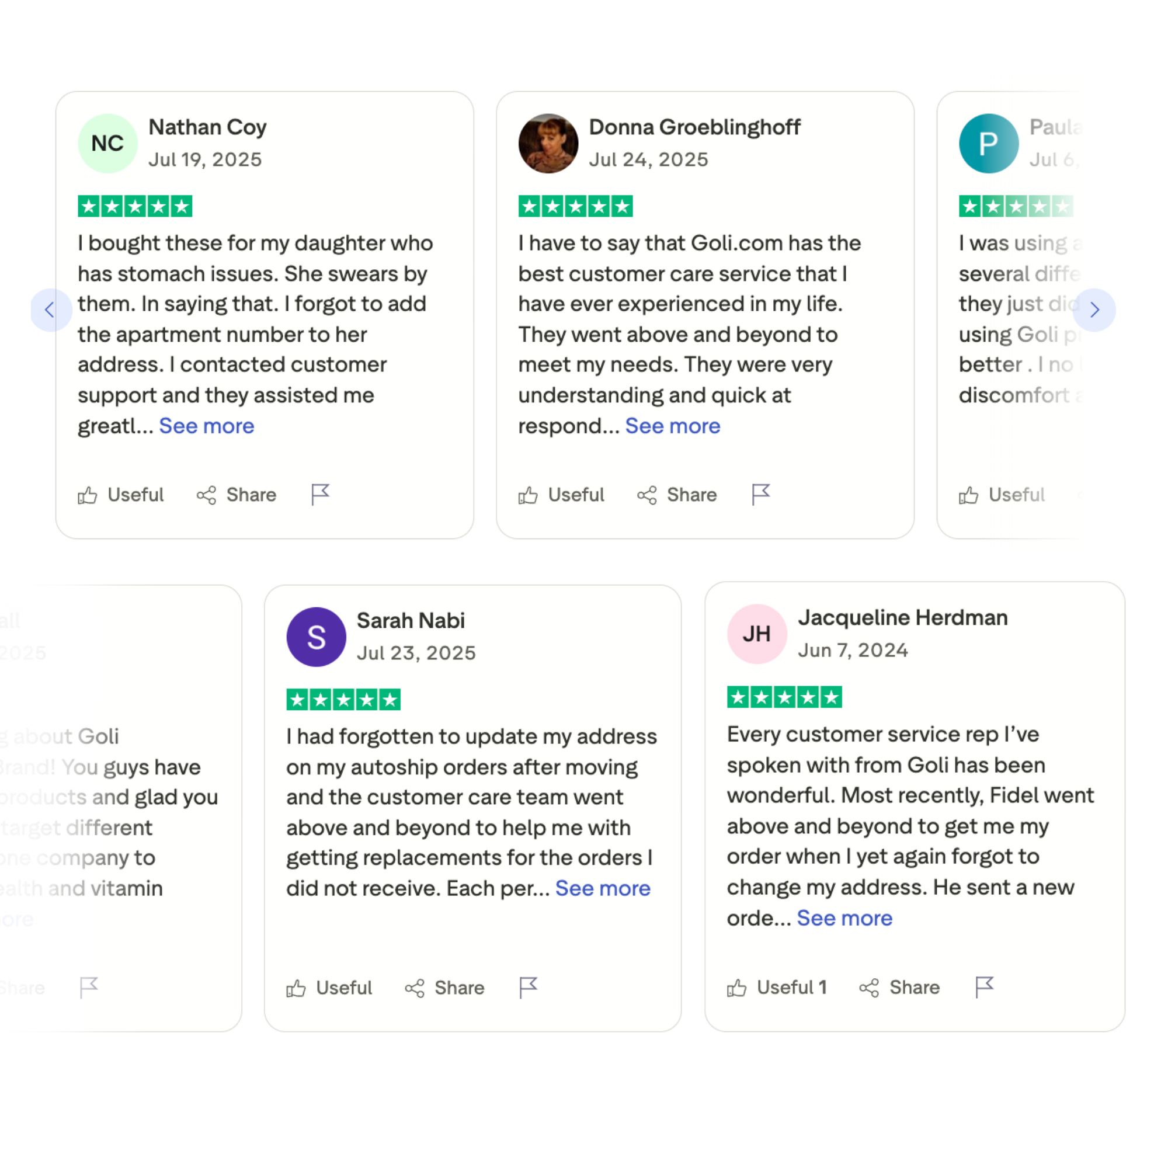The height and width of the screenshot is (1168, 1168).
Task: Expand Donna Groeblinghoff's full review text
Action: 672,426
